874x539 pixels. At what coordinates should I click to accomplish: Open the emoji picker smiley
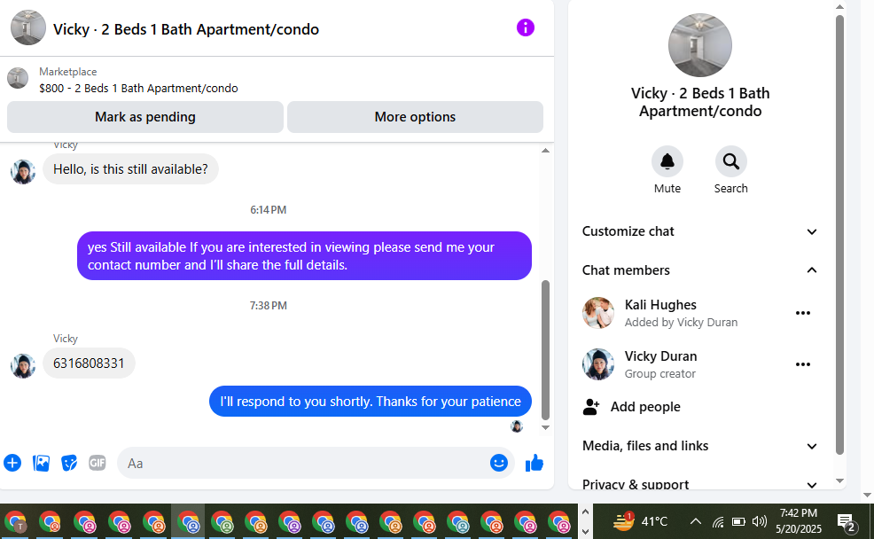point(499,463)
